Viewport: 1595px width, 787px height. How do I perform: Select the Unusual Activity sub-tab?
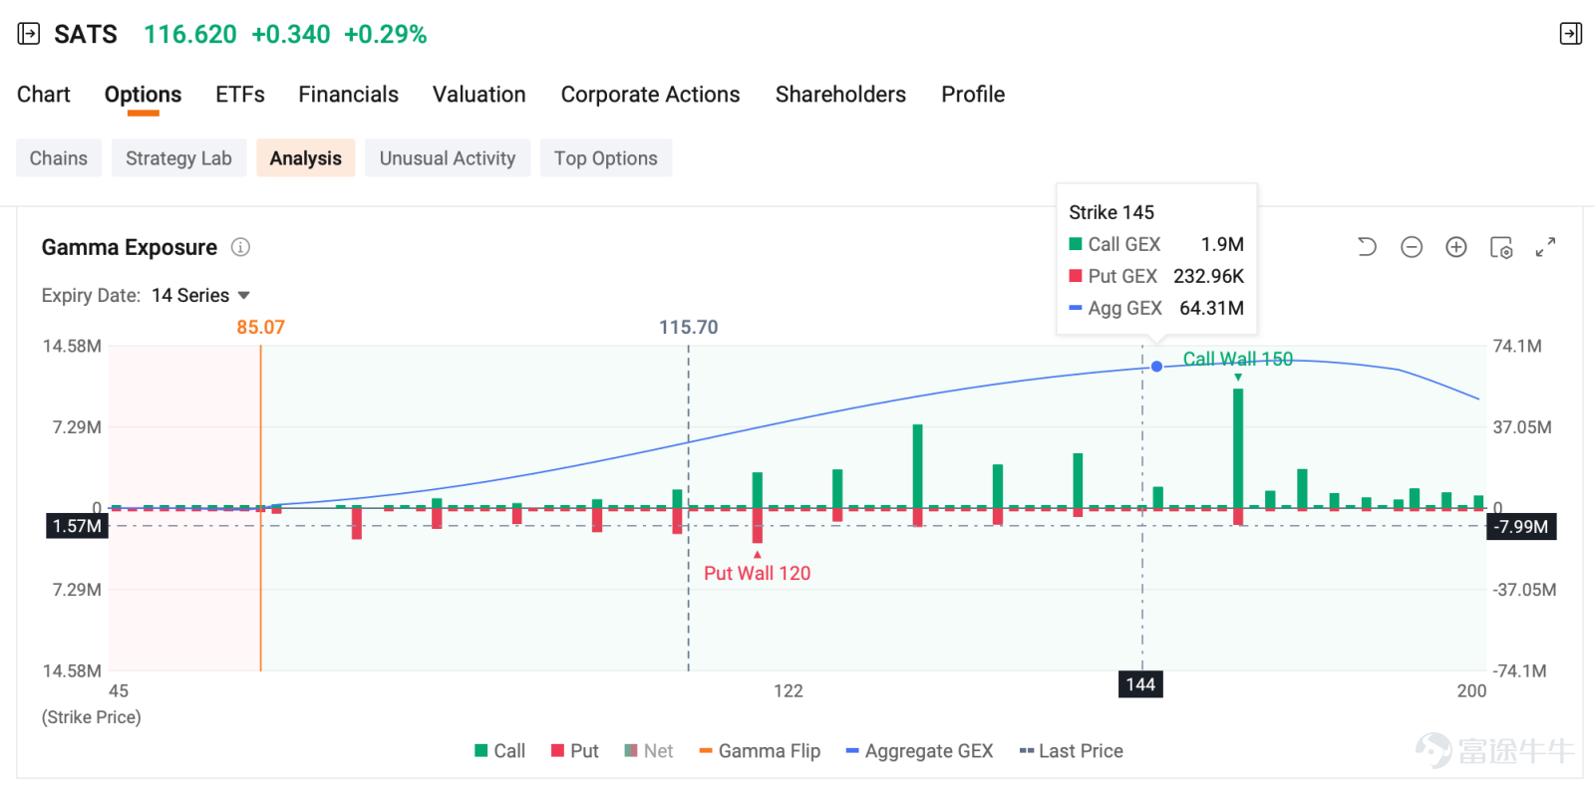point(448,158)
